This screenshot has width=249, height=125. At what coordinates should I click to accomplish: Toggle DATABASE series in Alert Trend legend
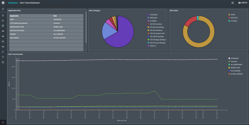[x=233, y=59]
